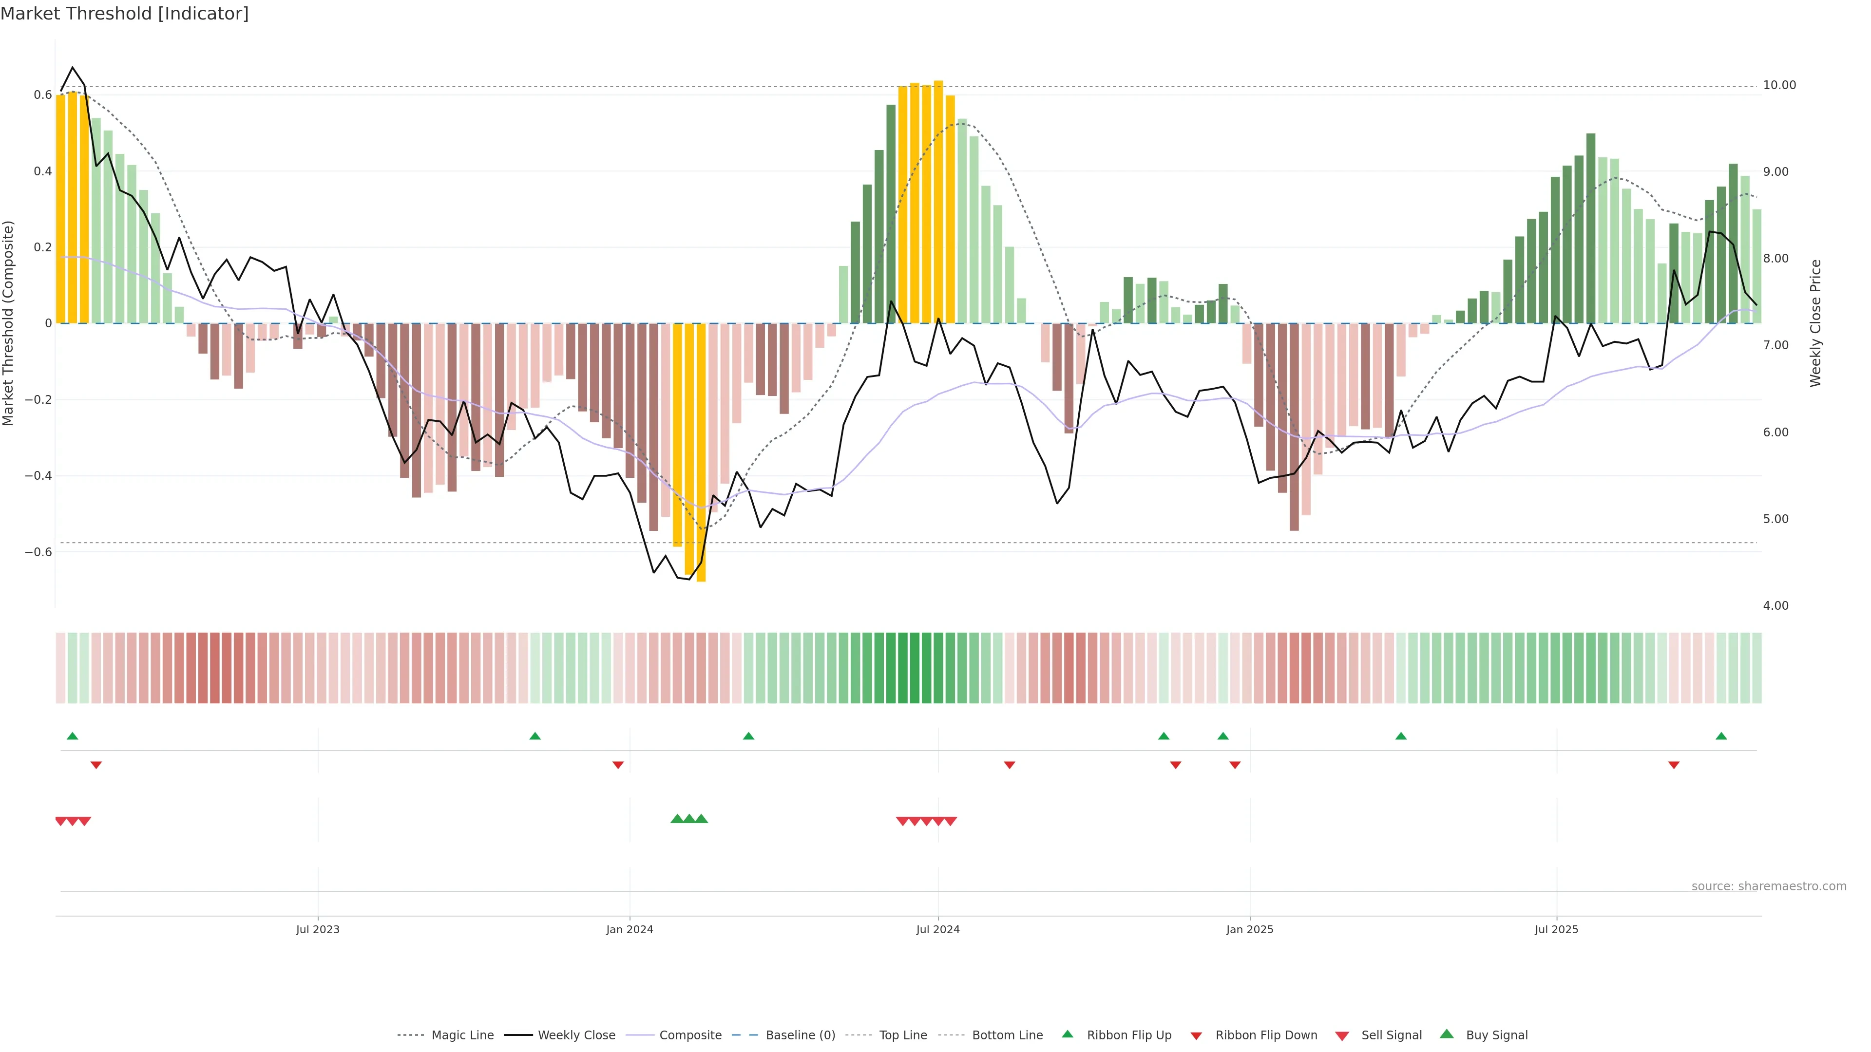Toggle the Composite legend item

pyautogui.click(x=690, y=1035)
